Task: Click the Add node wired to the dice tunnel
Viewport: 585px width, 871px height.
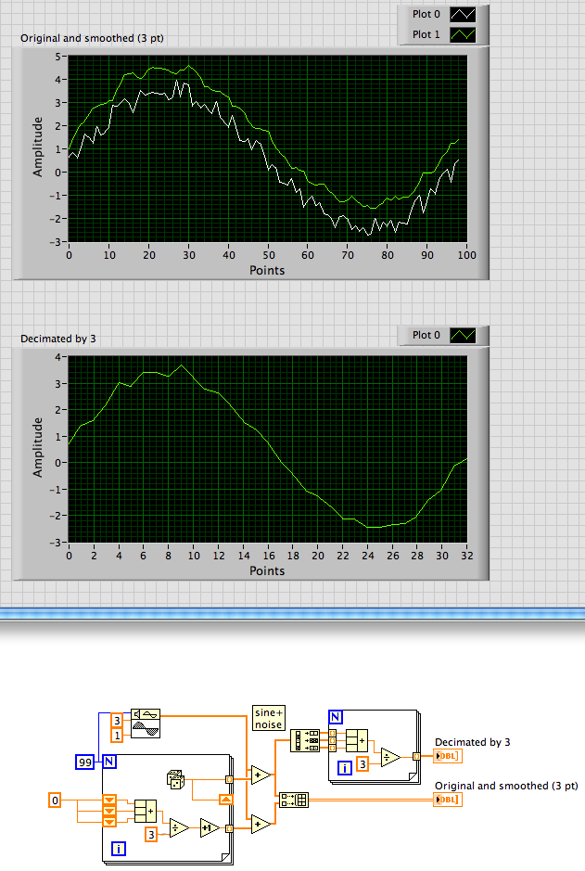Action: click(x=261, y=775)
